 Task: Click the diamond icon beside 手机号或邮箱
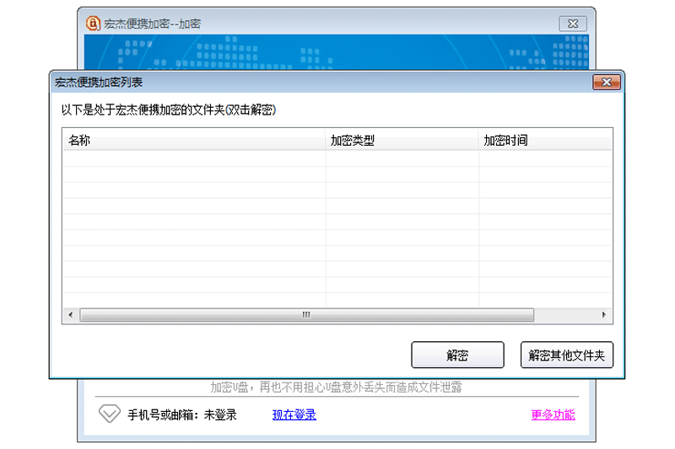110,414
